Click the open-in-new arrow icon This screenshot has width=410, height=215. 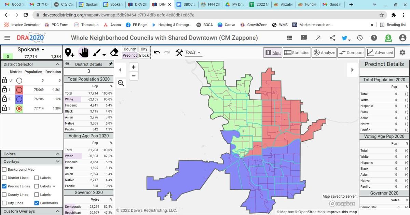[318, 38]
